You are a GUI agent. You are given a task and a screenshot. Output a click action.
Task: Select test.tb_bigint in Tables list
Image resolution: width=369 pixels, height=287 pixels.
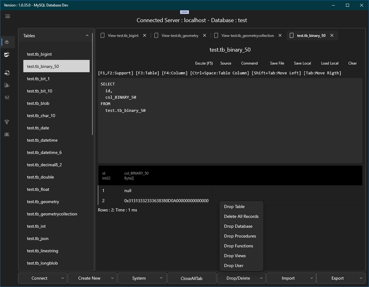click(56, 54)
